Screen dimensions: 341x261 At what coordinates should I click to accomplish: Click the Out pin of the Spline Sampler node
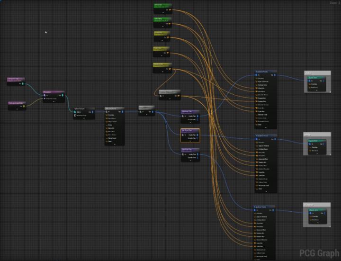(x=92, y=112)
